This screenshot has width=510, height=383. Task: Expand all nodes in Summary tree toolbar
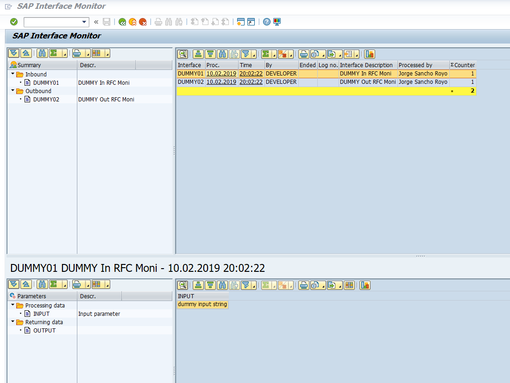13,53
